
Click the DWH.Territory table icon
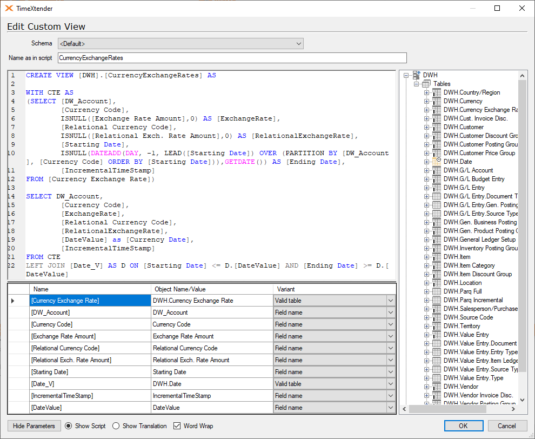(437, 326)
